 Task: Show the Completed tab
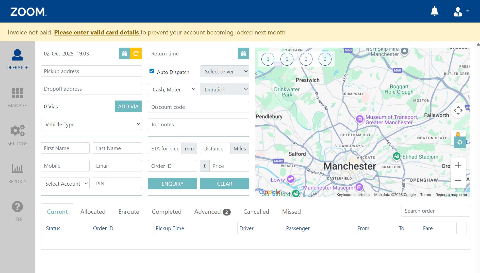pos(167,212)
